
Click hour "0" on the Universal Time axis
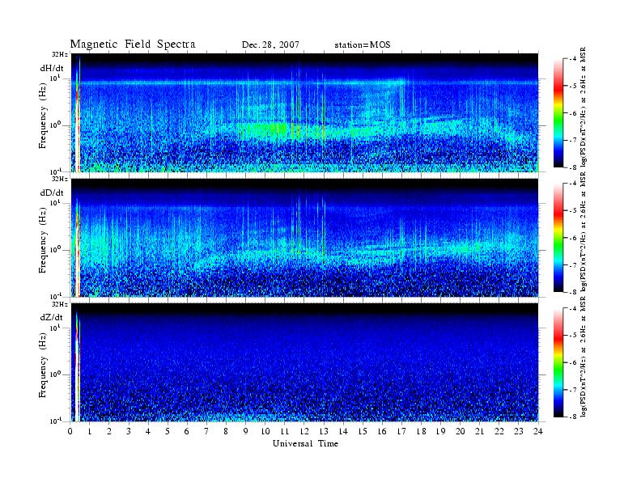pos(70,432)
